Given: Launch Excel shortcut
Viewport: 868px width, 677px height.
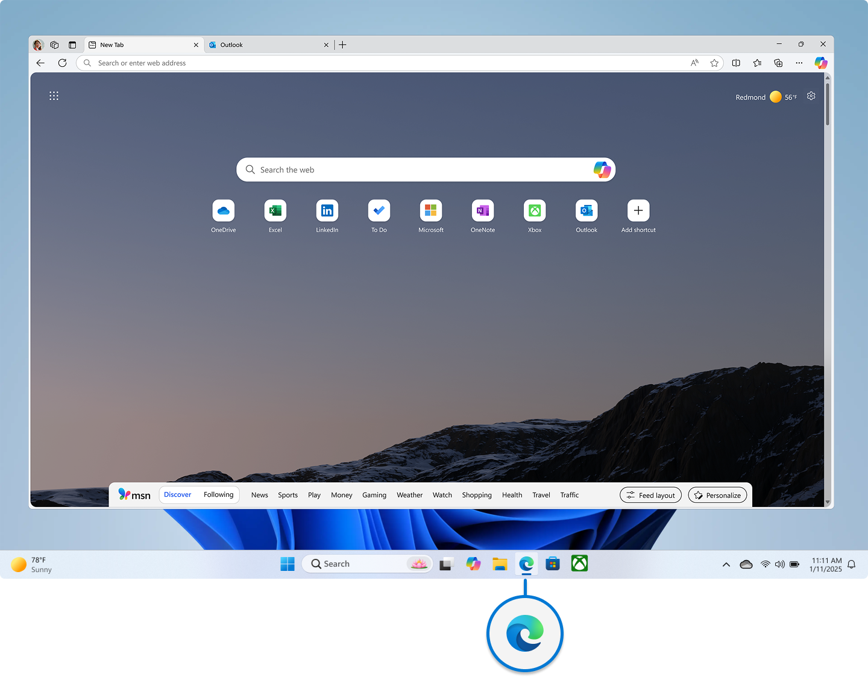Looking at the screenshot, I should 275,210.
